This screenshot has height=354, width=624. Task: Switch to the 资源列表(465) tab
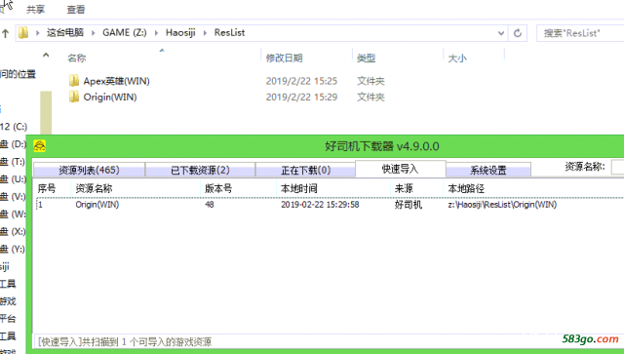[x=89, y=170]
